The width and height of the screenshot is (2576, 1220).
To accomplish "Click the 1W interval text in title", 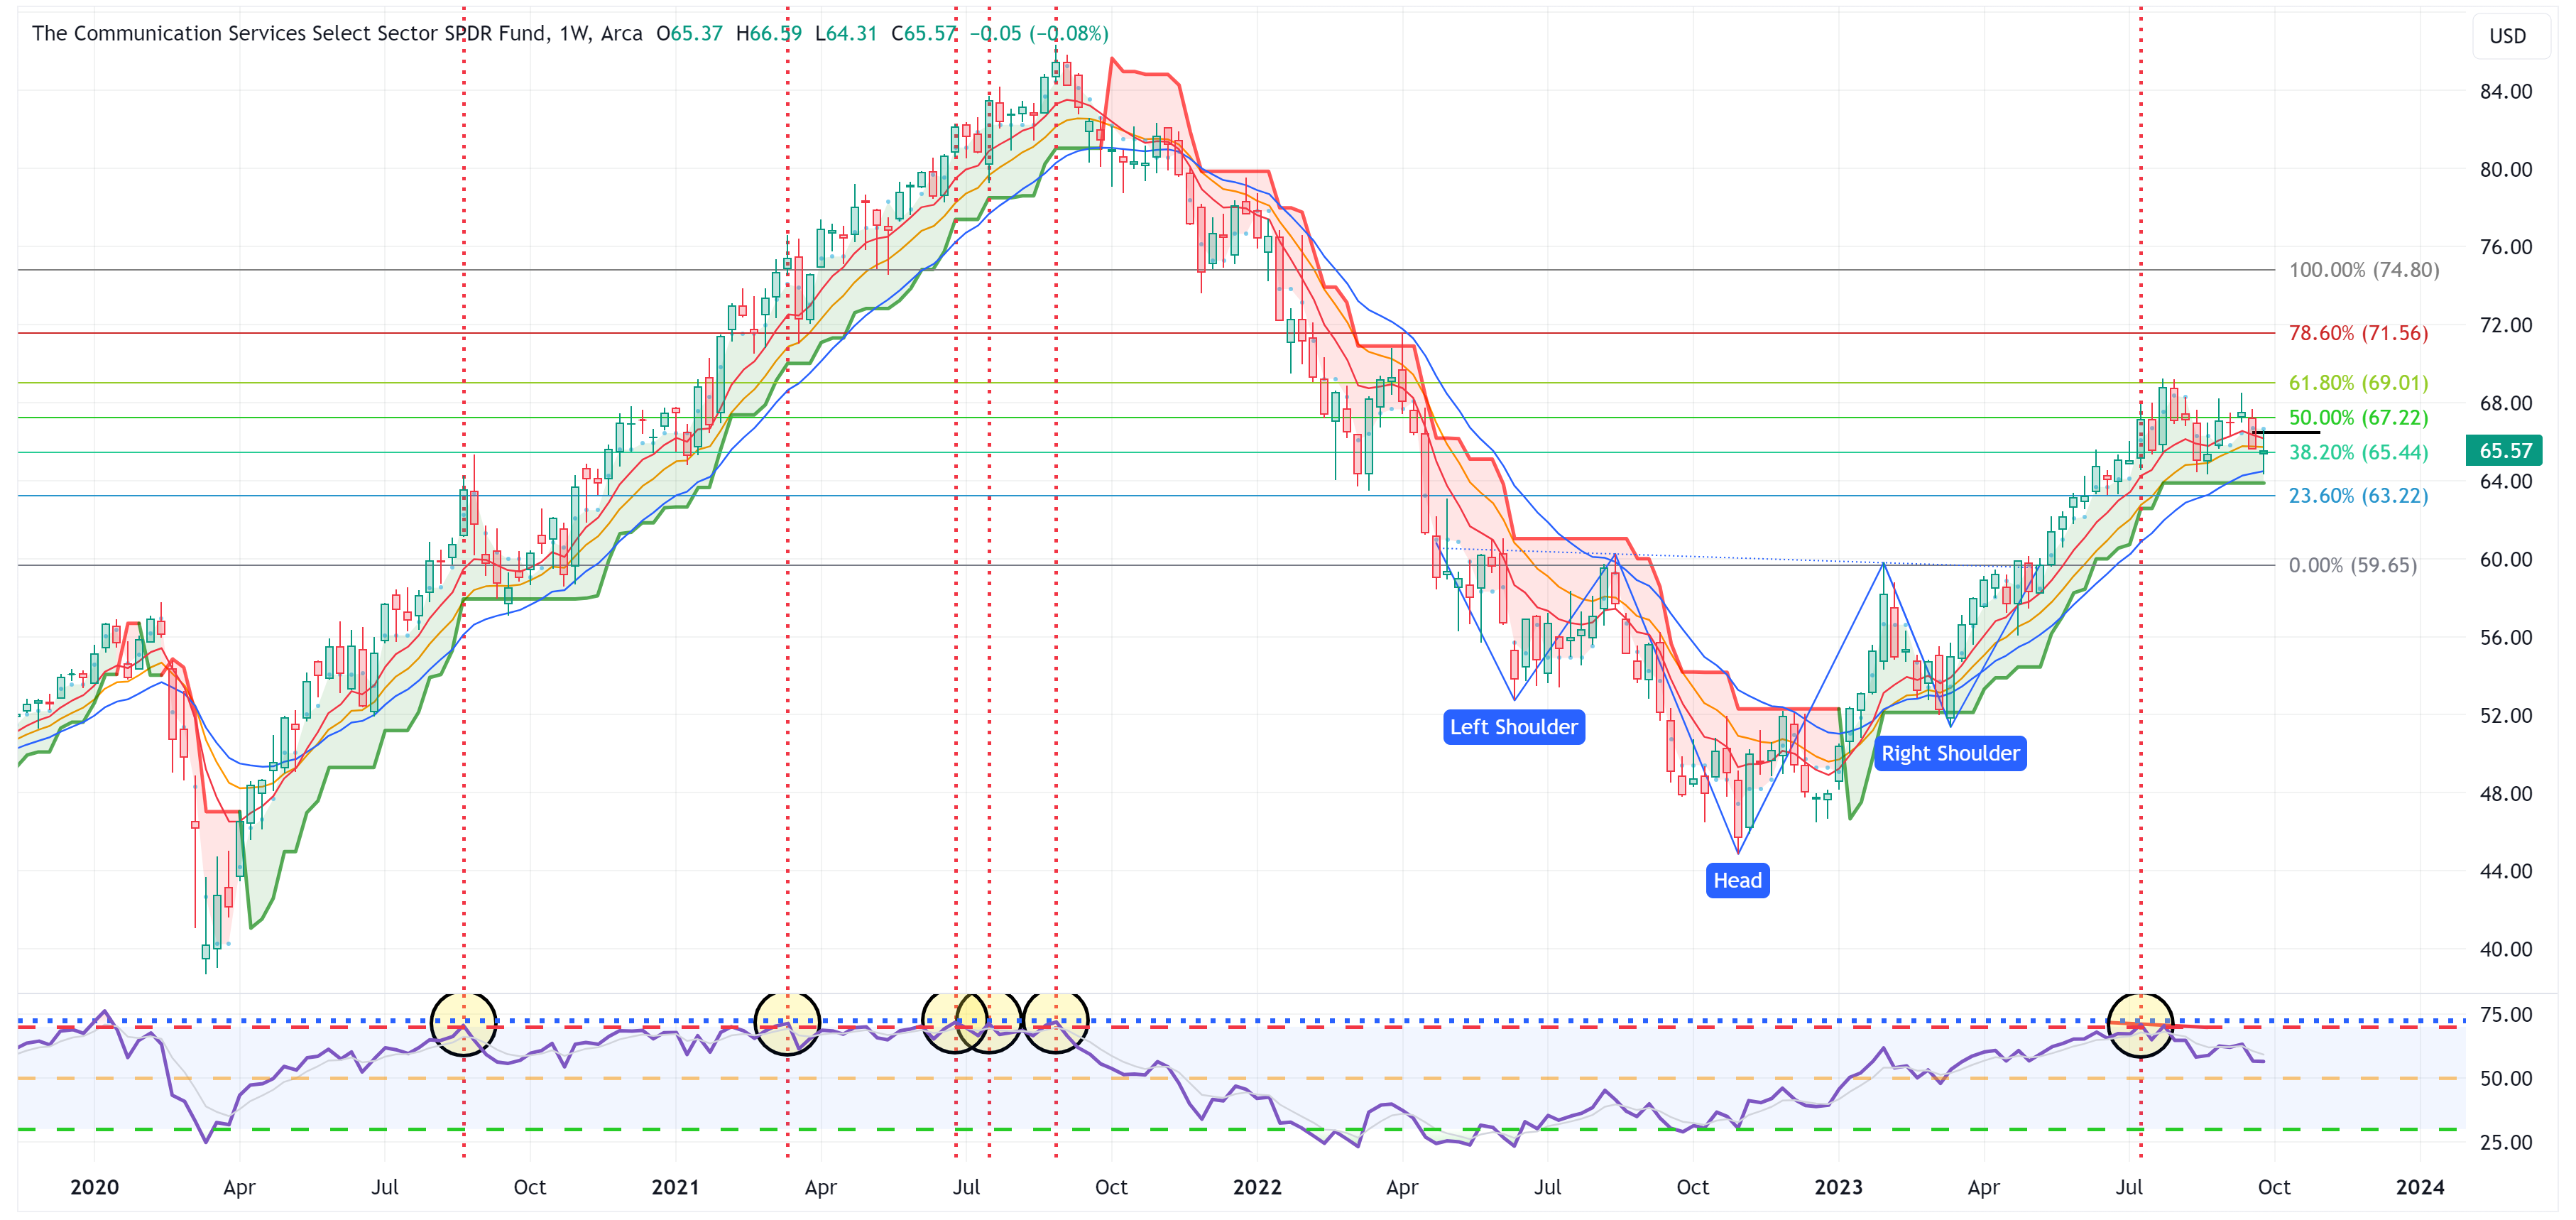I will tap(574, 33).
